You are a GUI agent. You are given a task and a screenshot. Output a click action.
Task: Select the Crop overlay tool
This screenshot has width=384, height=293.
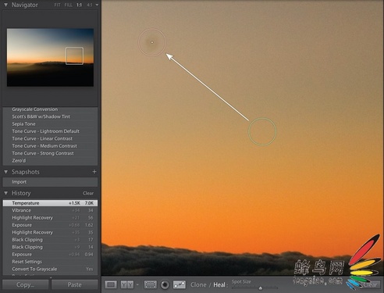pos(151,284)
